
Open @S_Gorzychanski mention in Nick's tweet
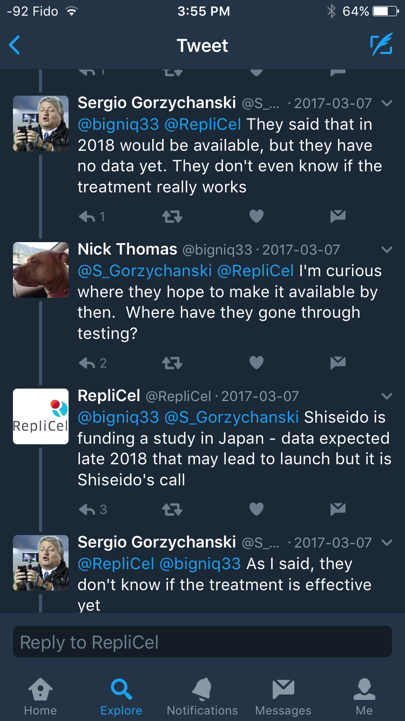point(145,271)
